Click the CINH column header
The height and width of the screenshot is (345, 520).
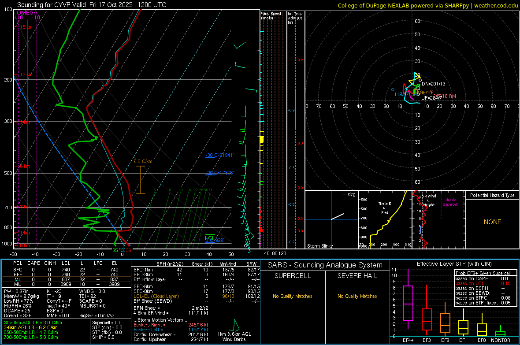[x=50, y=263]
